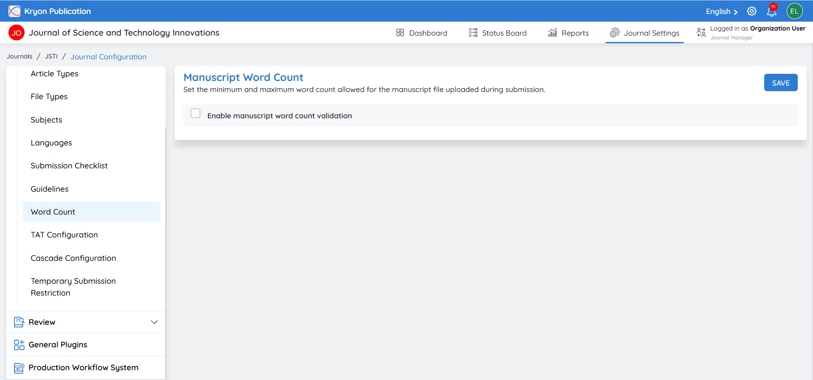
Task: Click the Kryon Publication logo icon
Action: point(14,11)
